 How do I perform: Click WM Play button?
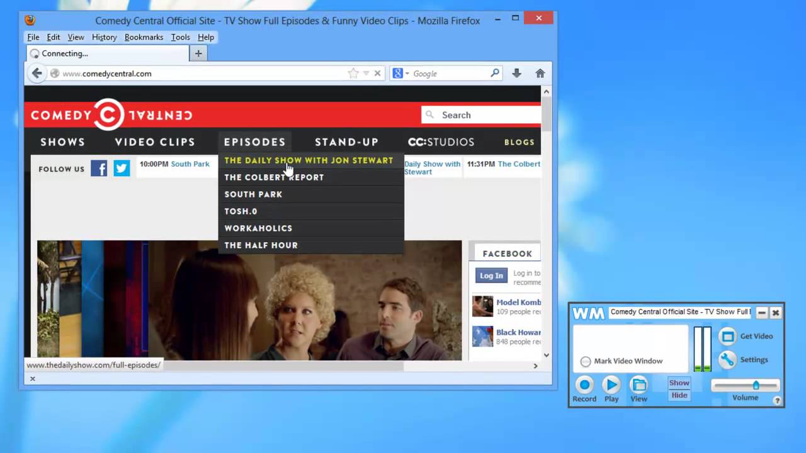pyautogui.click(x=611, y=384)
